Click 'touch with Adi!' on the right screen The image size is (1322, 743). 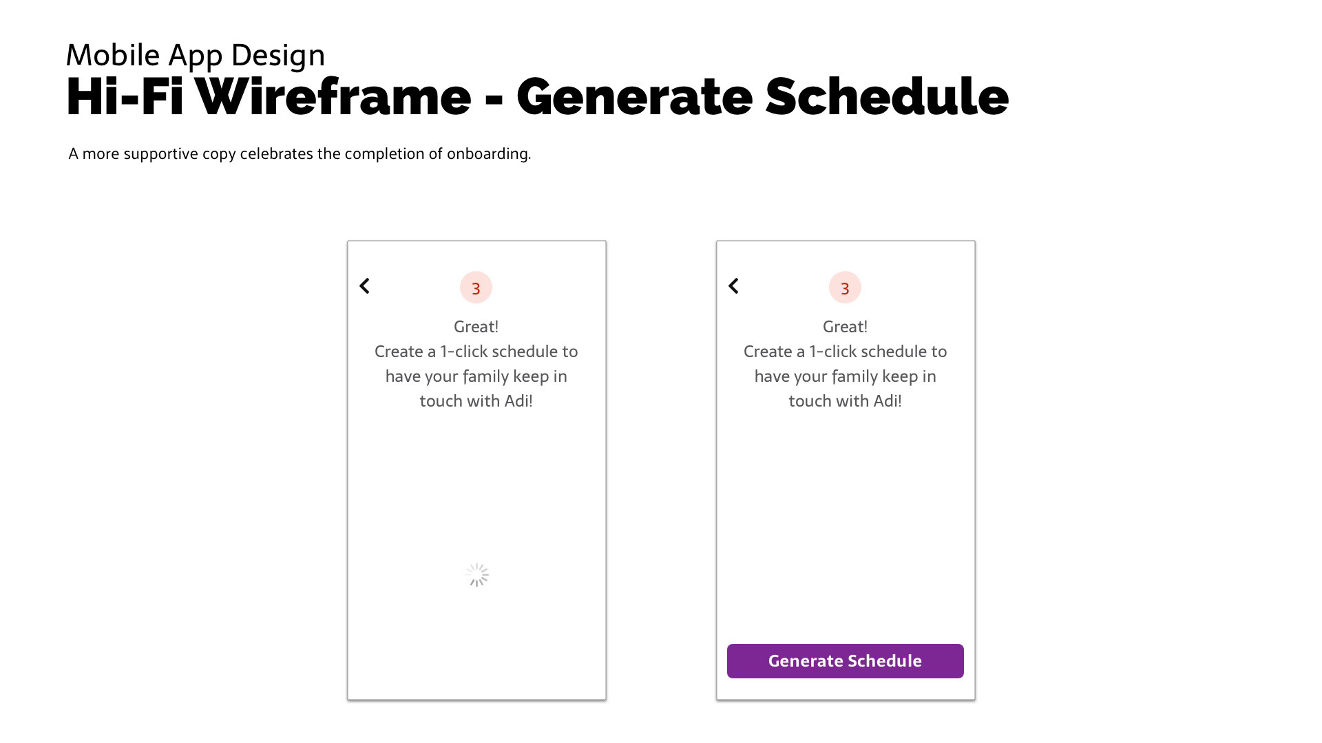845,401
